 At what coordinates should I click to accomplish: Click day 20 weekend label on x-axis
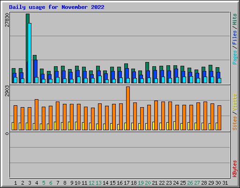pyautogui.click(x=148, y=183)
